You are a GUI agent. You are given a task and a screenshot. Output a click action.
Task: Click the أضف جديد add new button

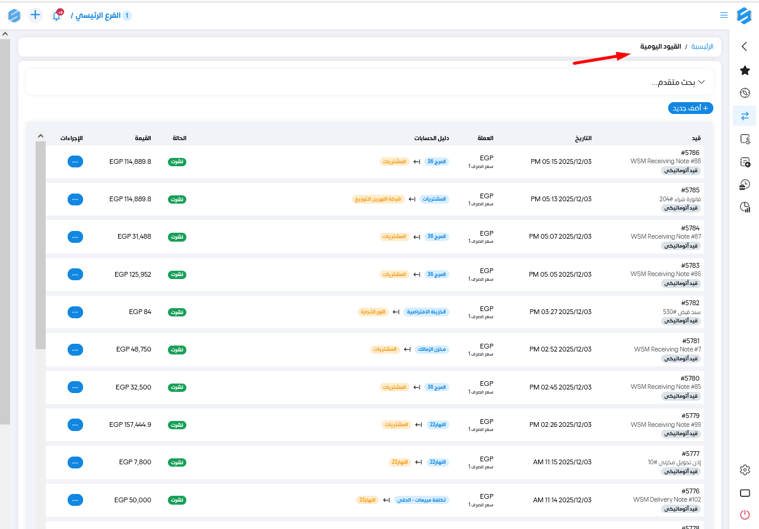(690, 108)
